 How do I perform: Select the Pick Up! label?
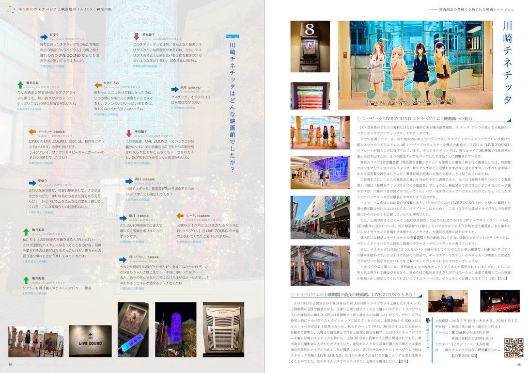(232, 37)
